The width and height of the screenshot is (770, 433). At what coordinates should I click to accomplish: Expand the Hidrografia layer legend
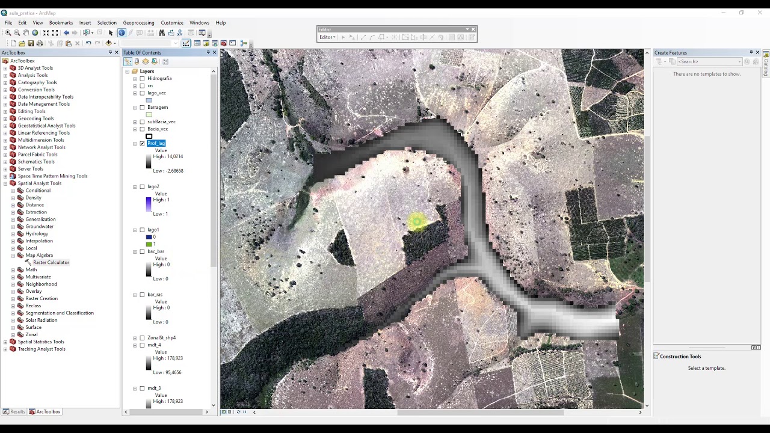(135, 79)
